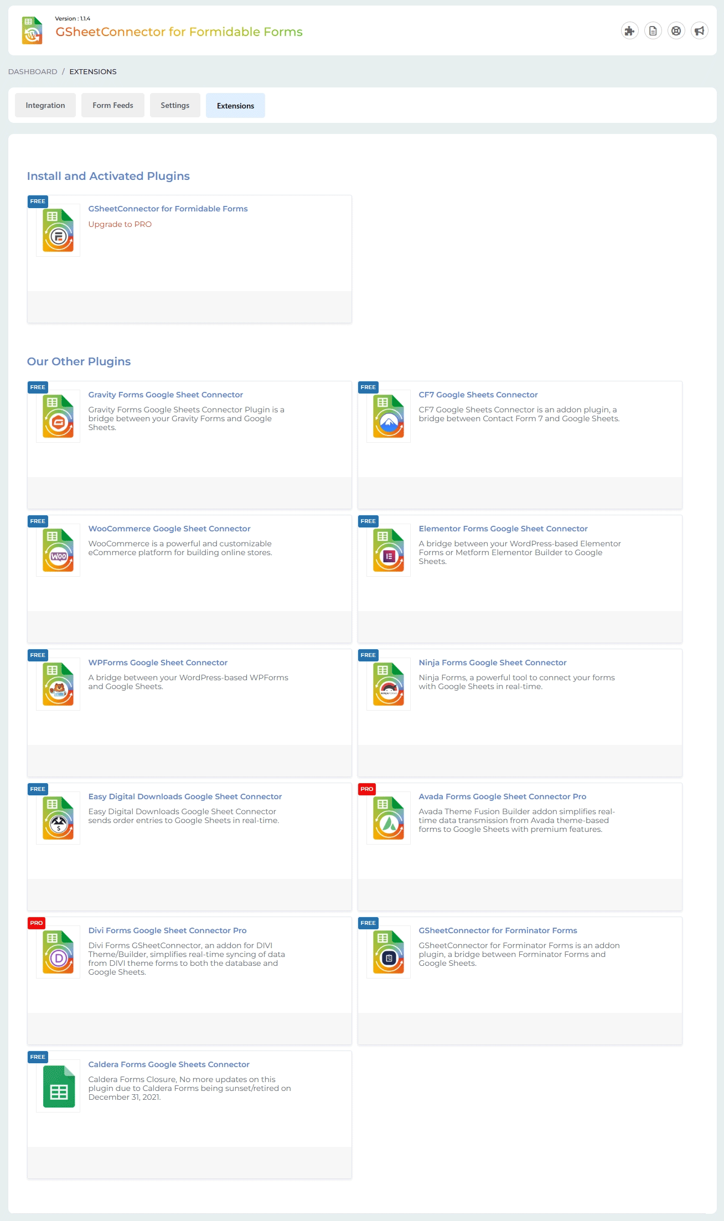Click the Ninja Forms connector plugin icon

pyautogui.click(x=389, y=684)
